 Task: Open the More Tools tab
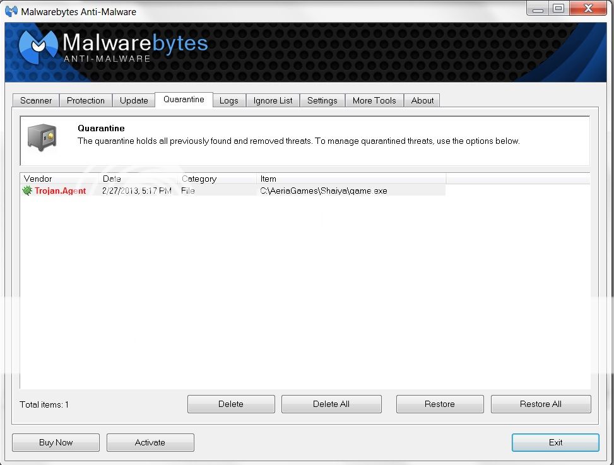click(374, 100)
